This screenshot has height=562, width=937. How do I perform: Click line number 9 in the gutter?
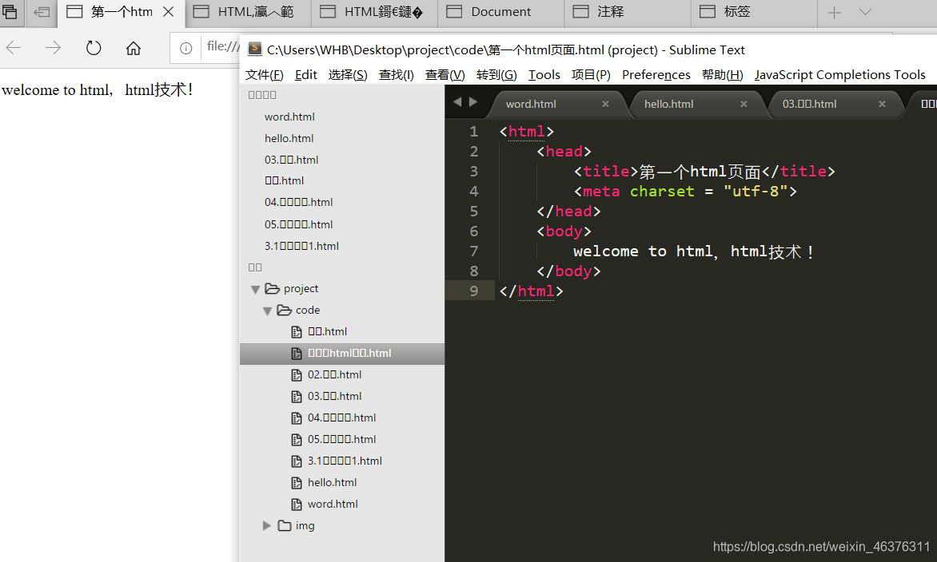(474, 291)
